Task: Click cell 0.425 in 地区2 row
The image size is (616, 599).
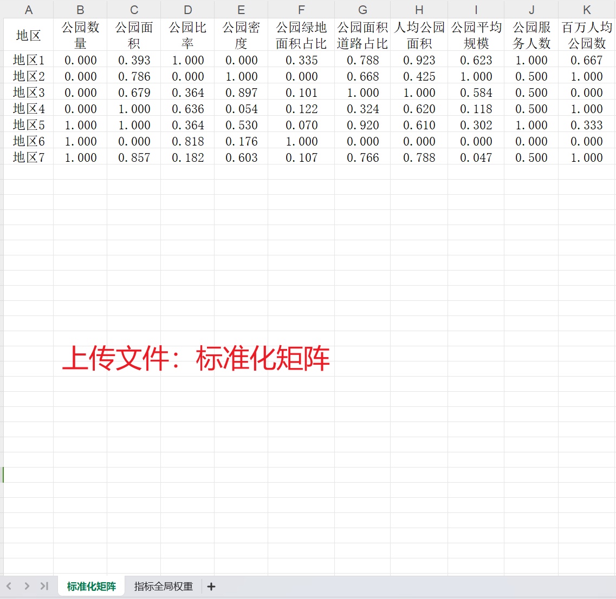Action: (x=419, y=76)
